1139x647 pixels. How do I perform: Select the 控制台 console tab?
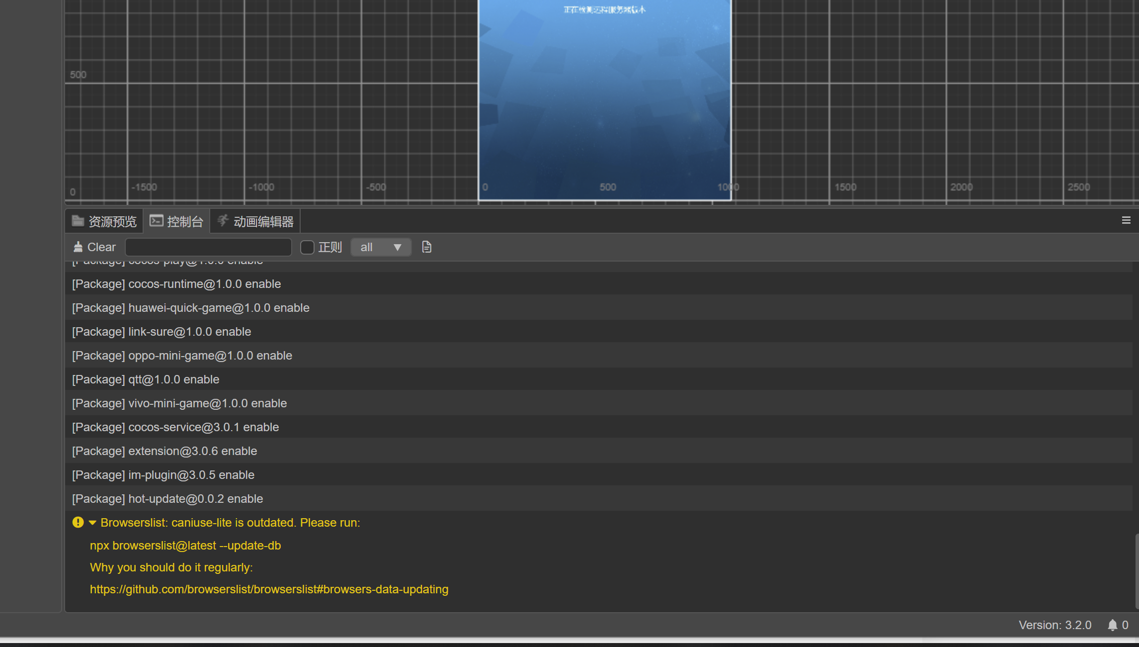(x=177, y=221)
